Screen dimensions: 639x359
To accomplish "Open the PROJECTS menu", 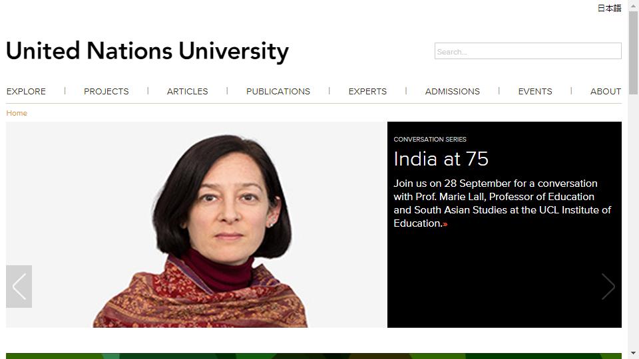I will 106,91.
